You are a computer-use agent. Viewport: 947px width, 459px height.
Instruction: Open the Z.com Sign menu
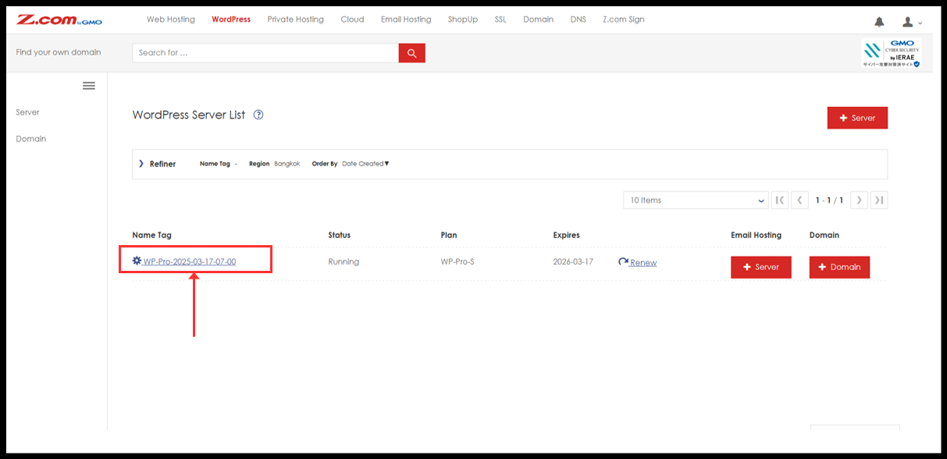pyautogui.click(x=624, y=20)
